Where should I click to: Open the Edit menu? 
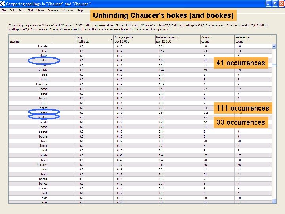point(12,10)
